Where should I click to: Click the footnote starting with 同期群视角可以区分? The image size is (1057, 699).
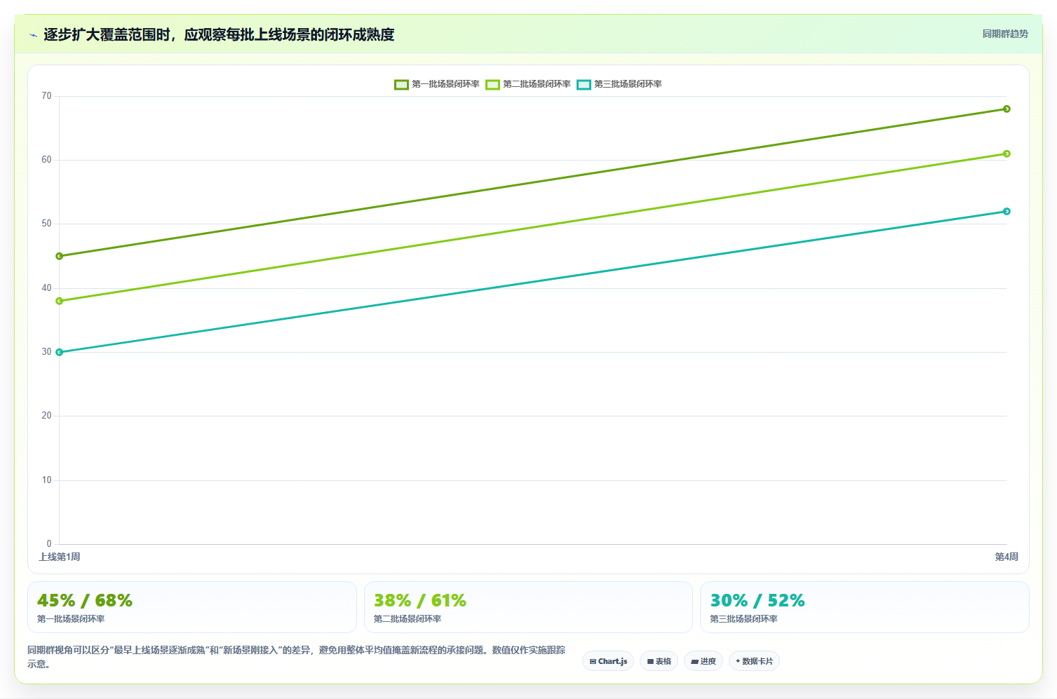click(296, 657)
